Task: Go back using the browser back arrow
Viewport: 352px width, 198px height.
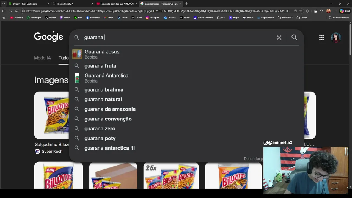Action: pos(3,11)
